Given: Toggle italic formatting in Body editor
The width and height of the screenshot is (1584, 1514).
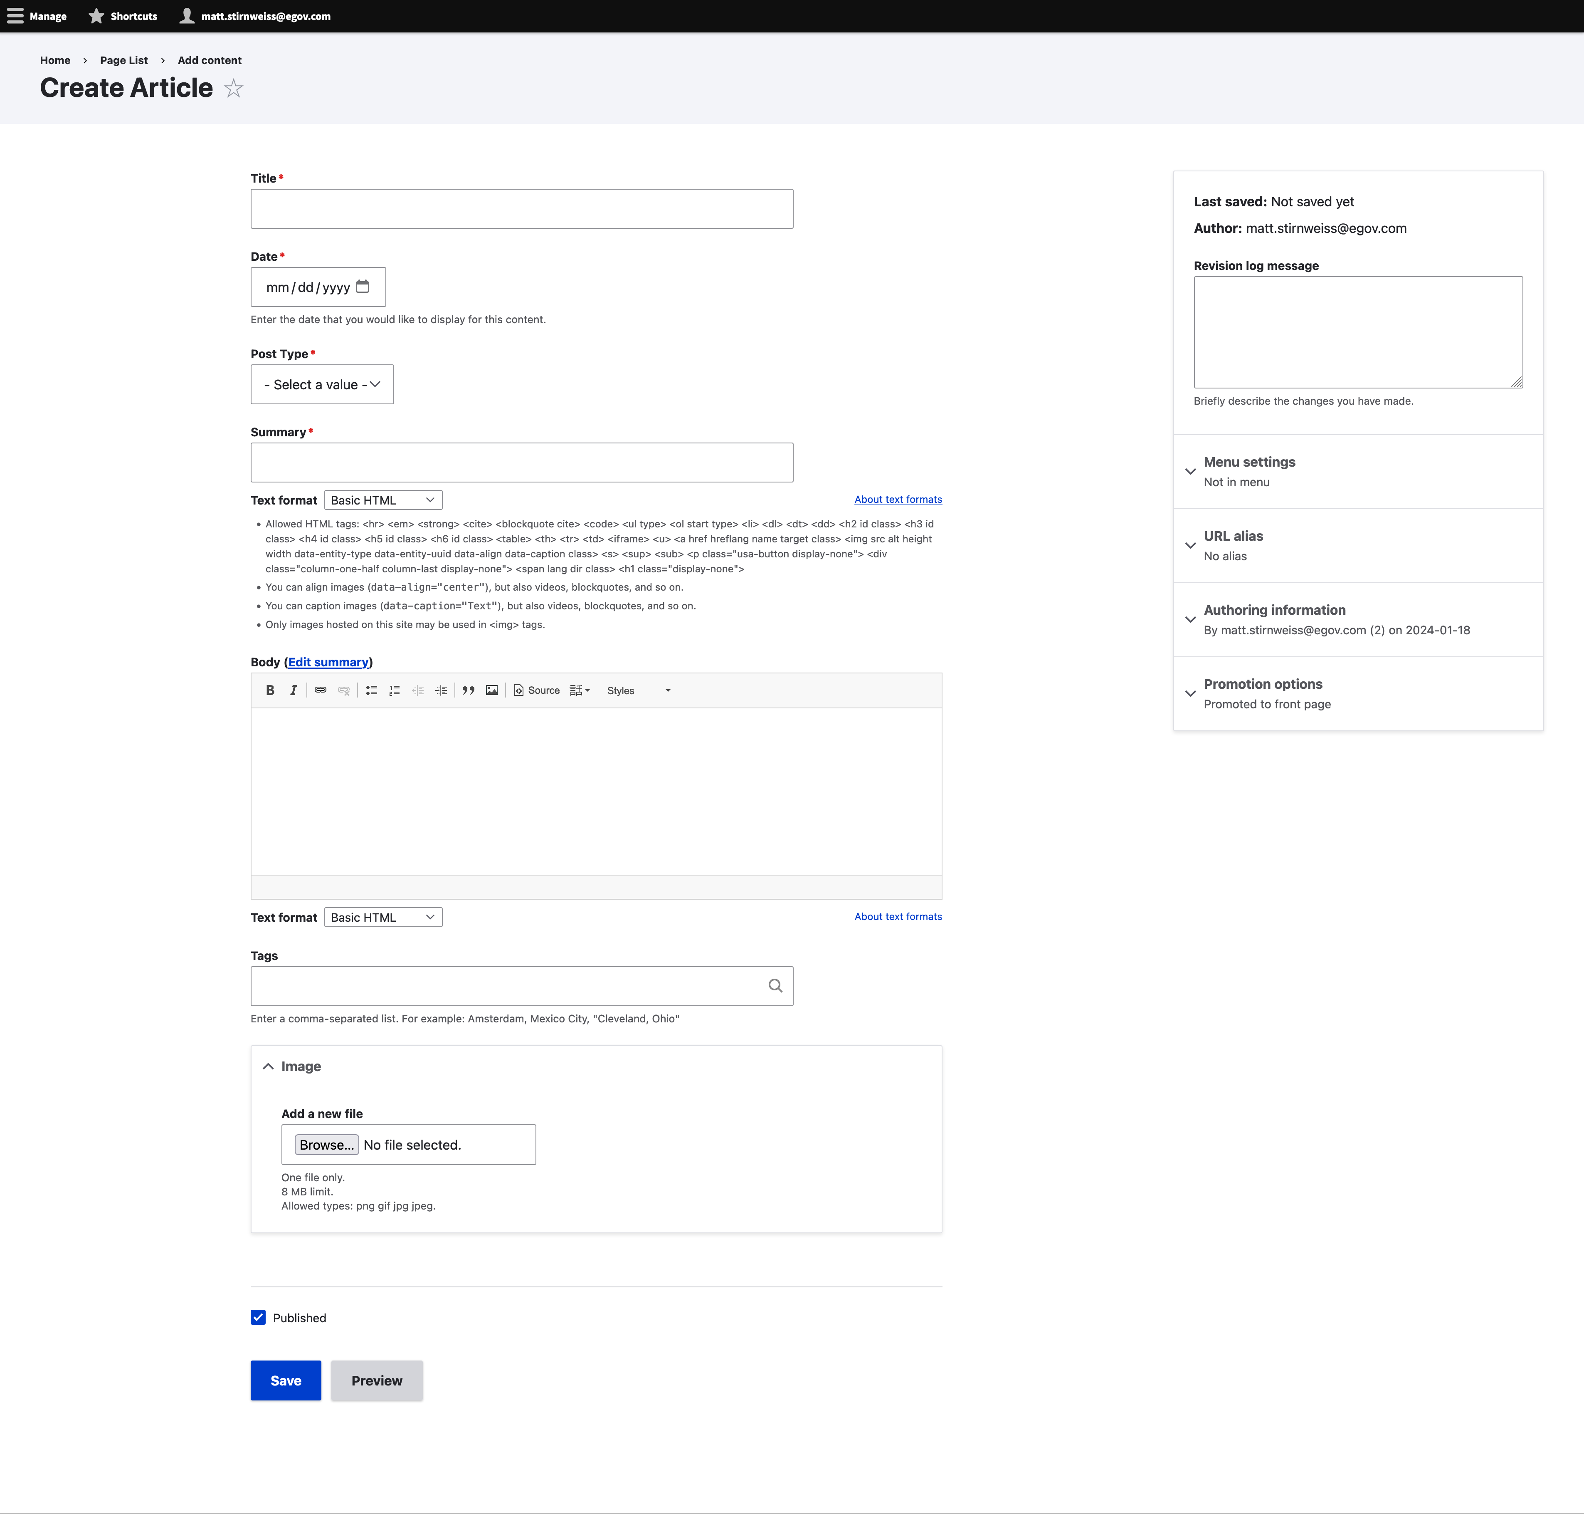Looking at the screenshot, I should coord(294,690).
